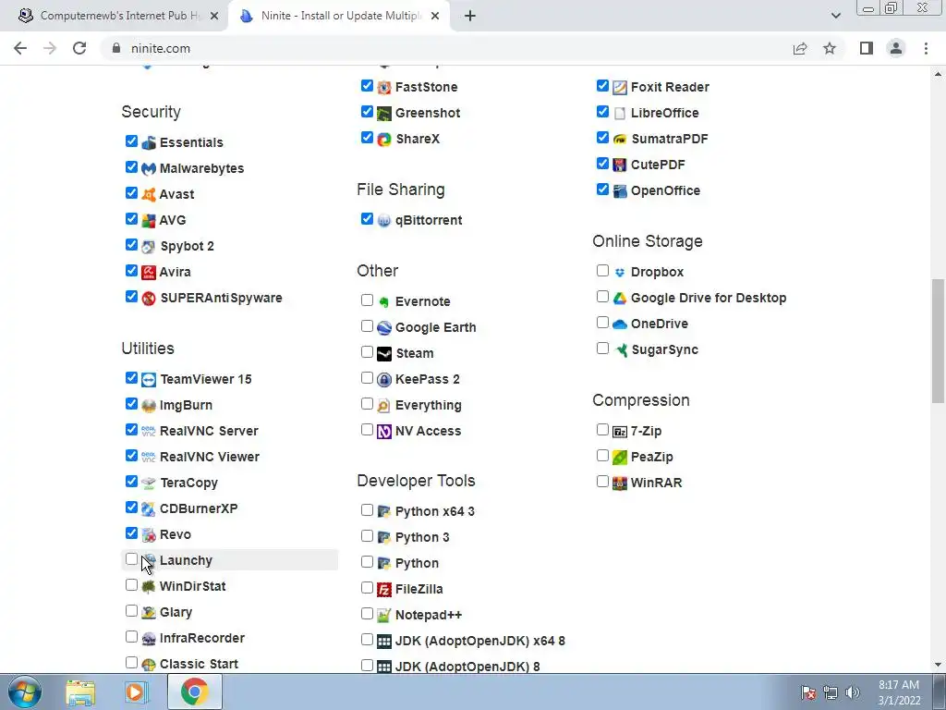Uncheck the Spybot 2 checkbox

tap(131, 245)
